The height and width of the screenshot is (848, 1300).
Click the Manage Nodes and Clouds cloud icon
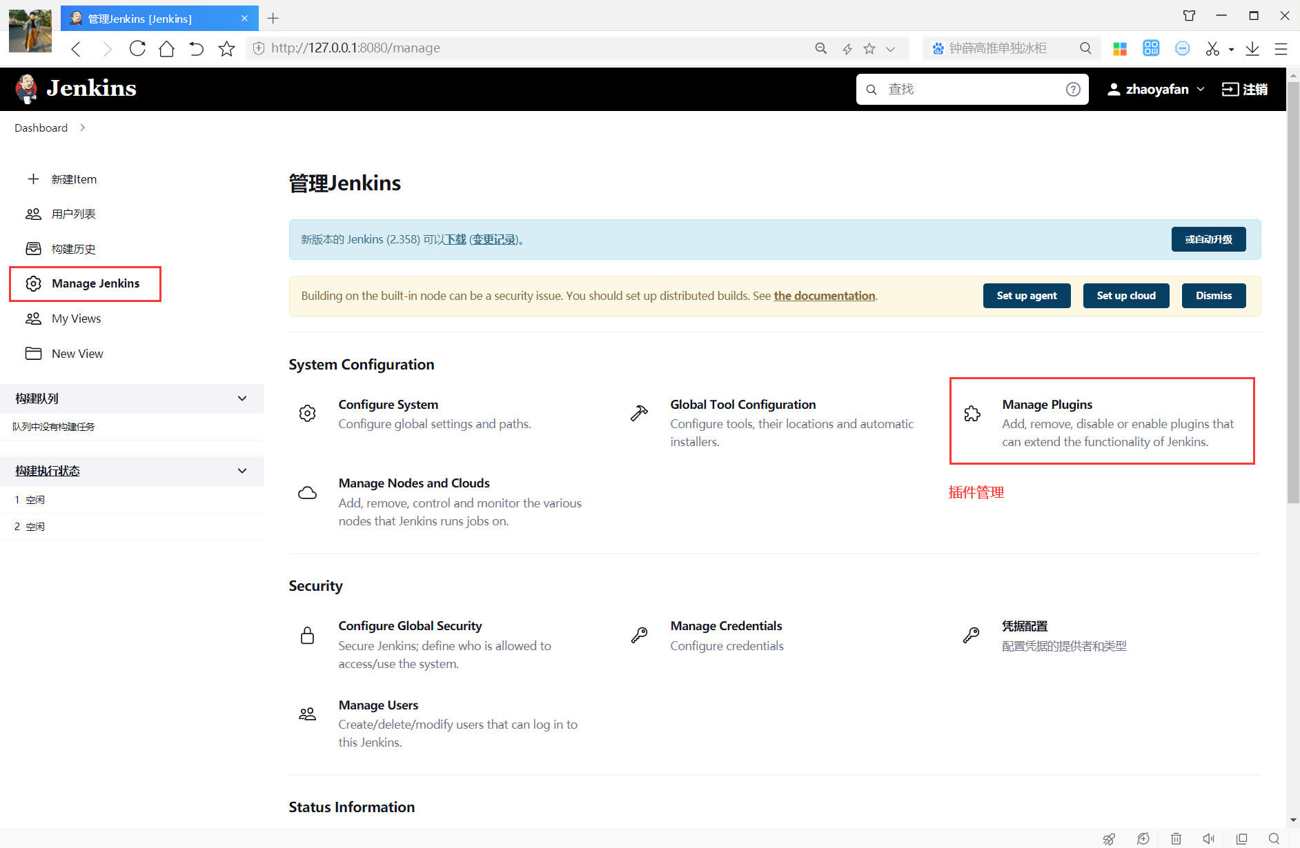click(308, 492)
